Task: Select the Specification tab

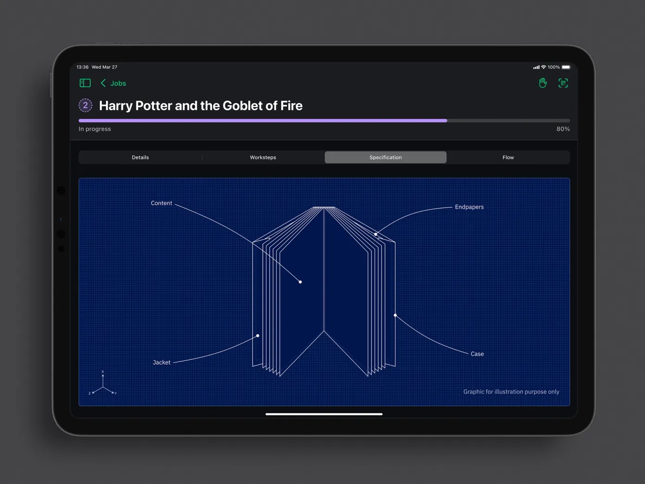Action: (x=386, y=157)
